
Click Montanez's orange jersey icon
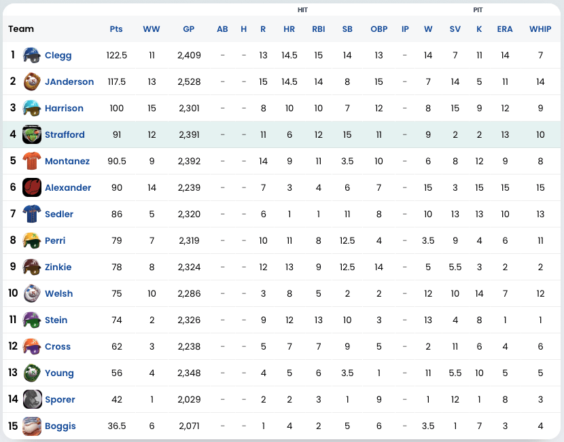click(32, 161)
